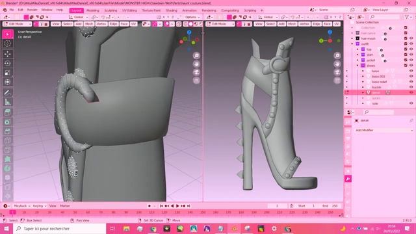Collapse the shoes collection in outliner
Screen dimensions: 416x234
(x=357, y=66)
